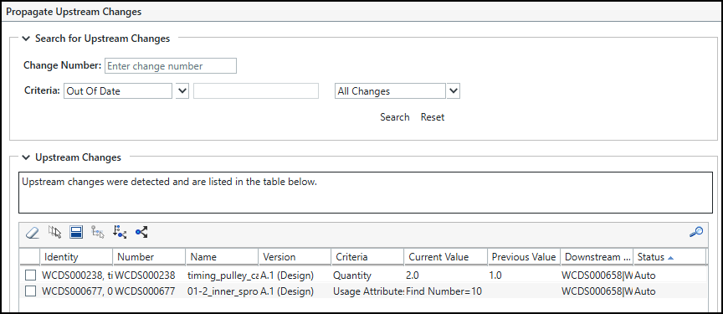723x314 pixels.
Task: Click the Downstream column header
Action: [597, 257]
